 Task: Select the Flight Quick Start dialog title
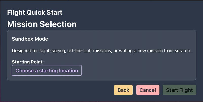(x=35, y=12)
